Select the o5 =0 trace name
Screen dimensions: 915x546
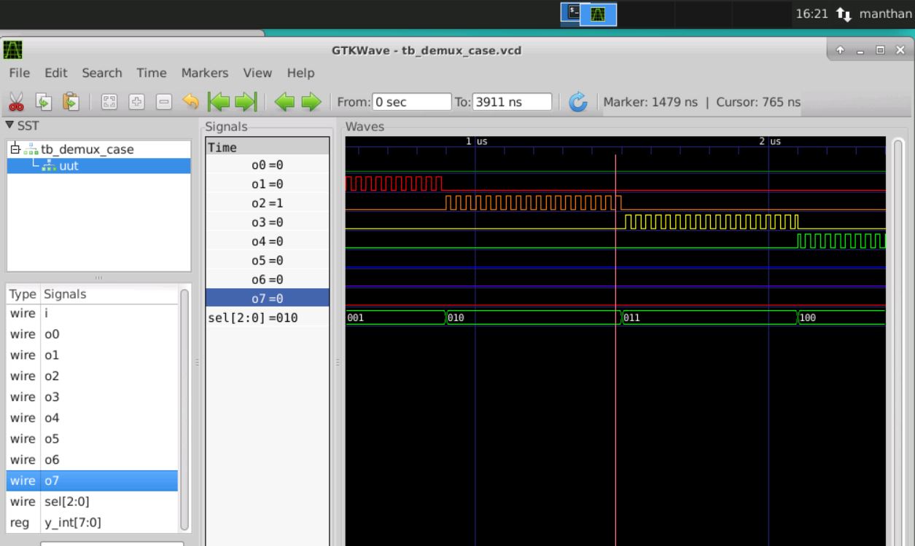[x=267, y=260]
